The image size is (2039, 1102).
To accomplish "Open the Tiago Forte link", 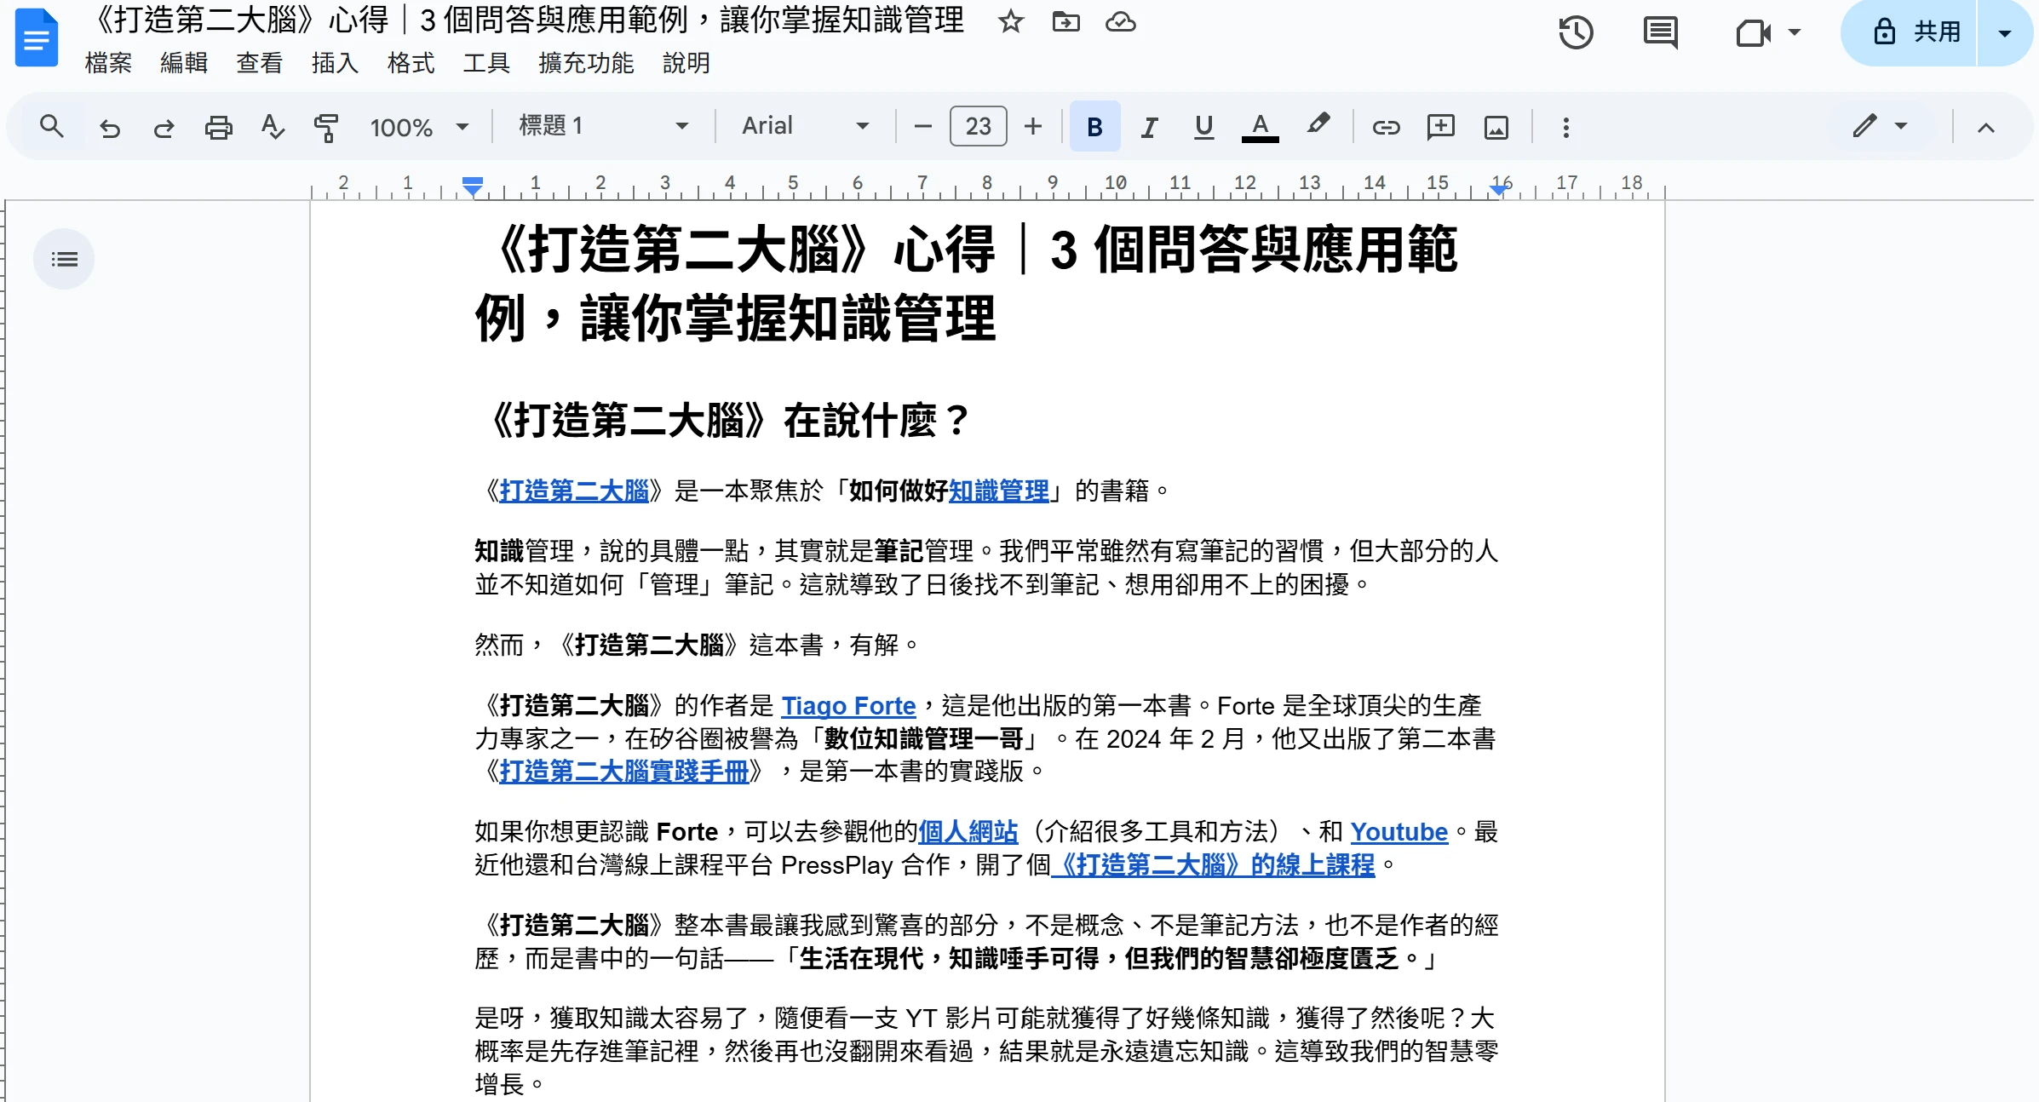I will tap(848, 706).
